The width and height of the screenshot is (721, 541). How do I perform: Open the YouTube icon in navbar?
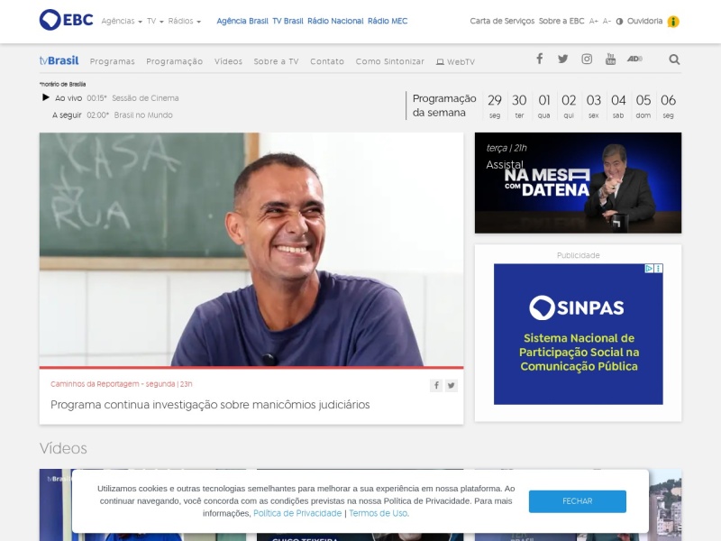611,59
